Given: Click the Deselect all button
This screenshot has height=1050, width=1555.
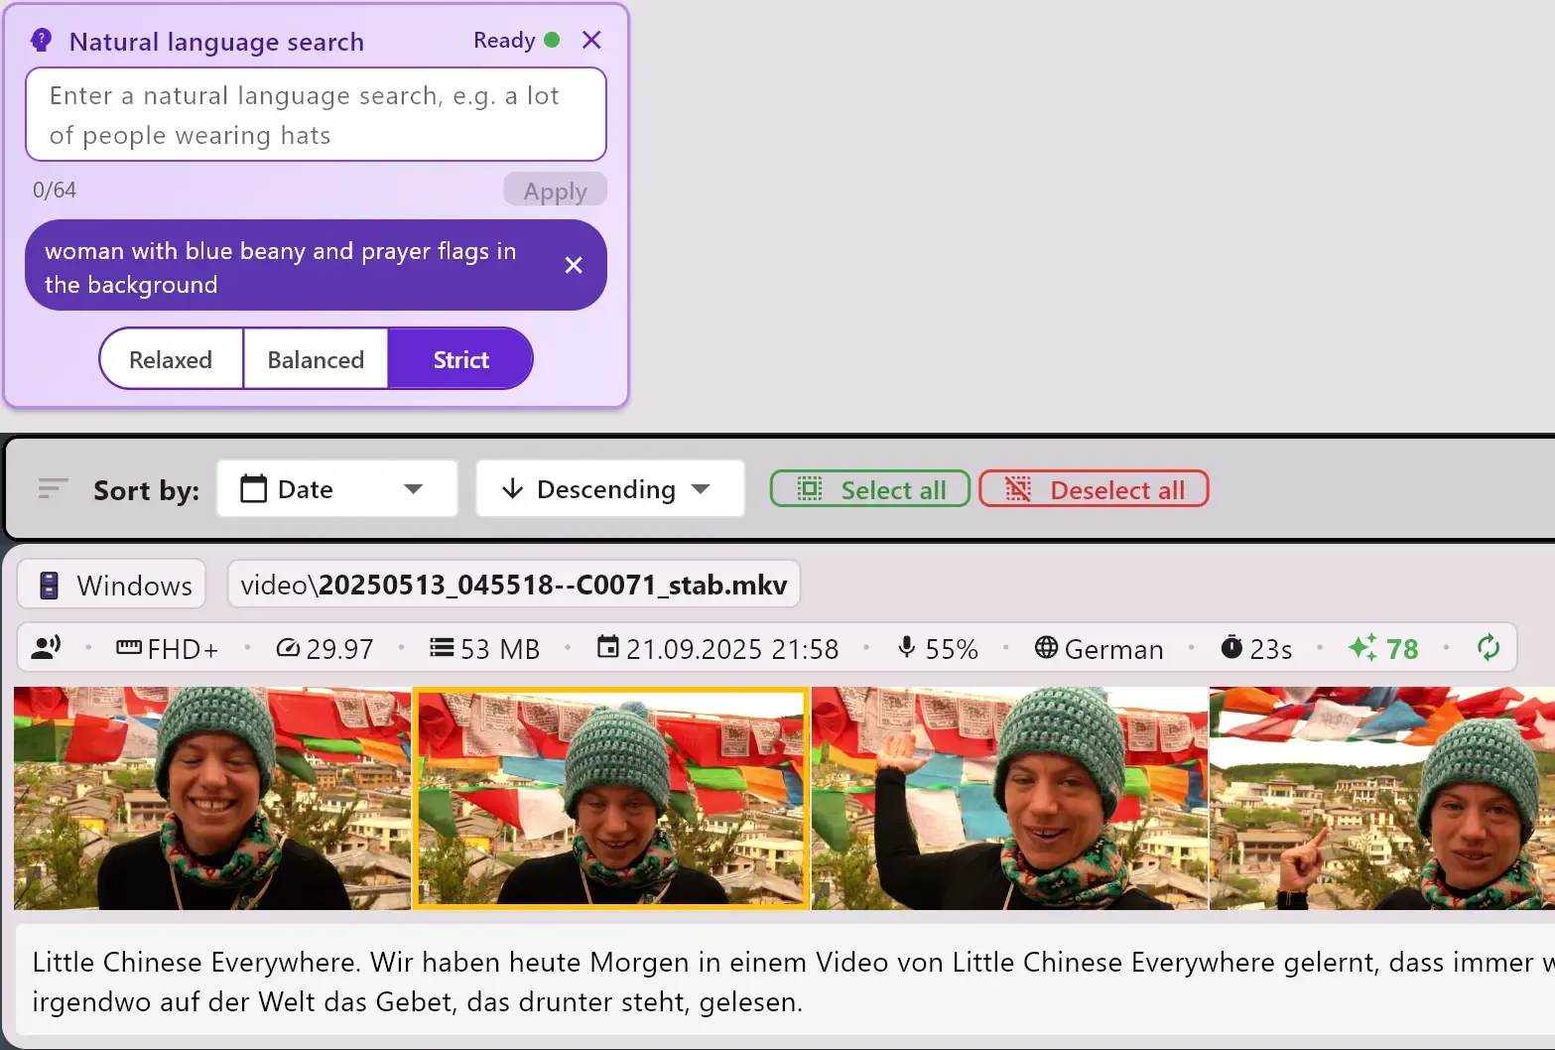Looking at the screenshot, I should [1094, 488].
